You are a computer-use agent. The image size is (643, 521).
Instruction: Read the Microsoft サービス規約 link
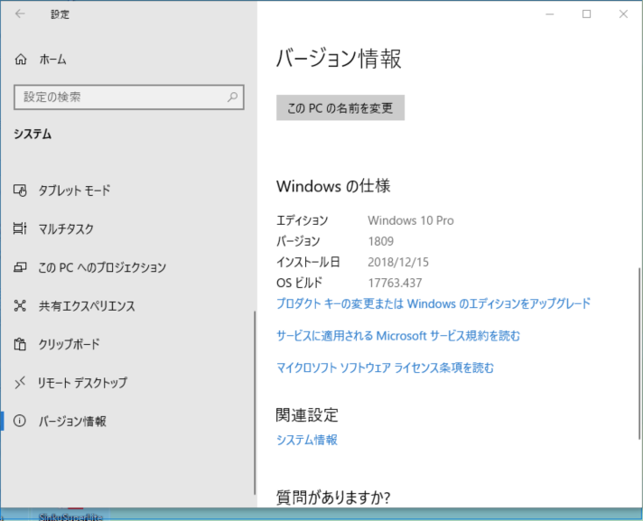(x=398, y=336)
